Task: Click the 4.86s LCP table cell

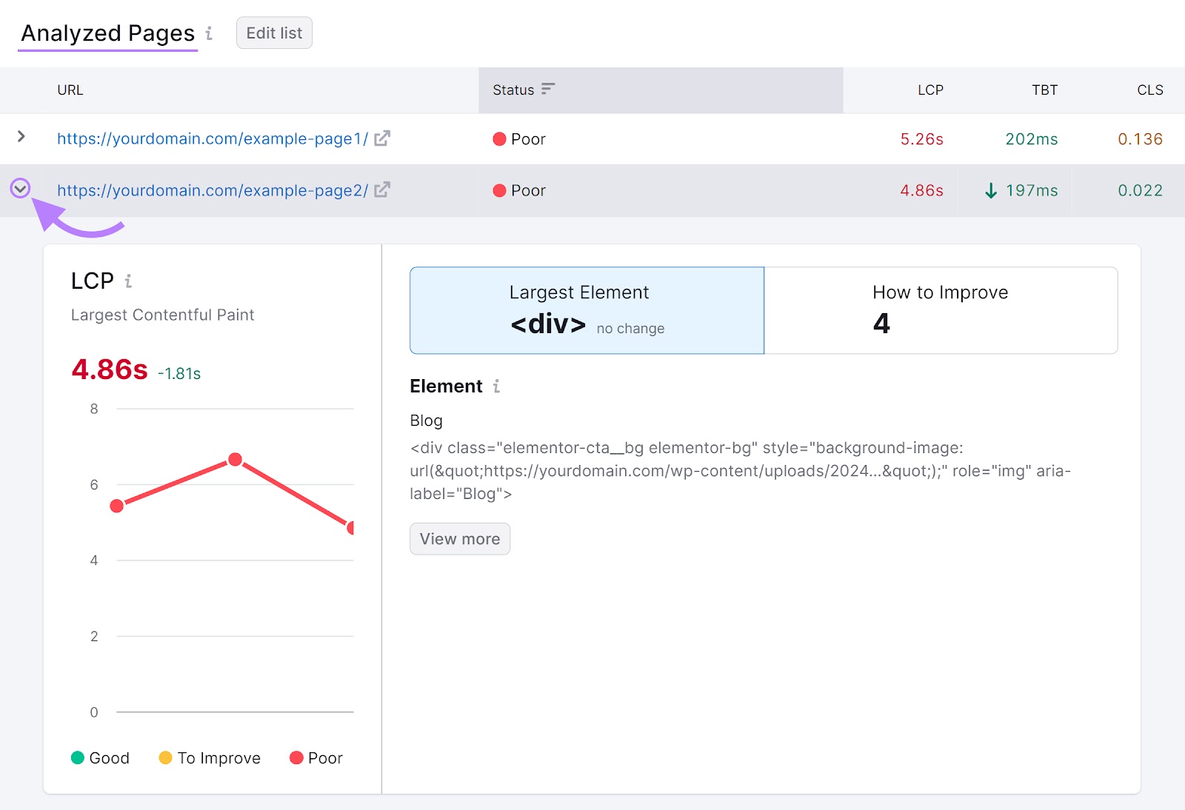Action: [921, 191]
